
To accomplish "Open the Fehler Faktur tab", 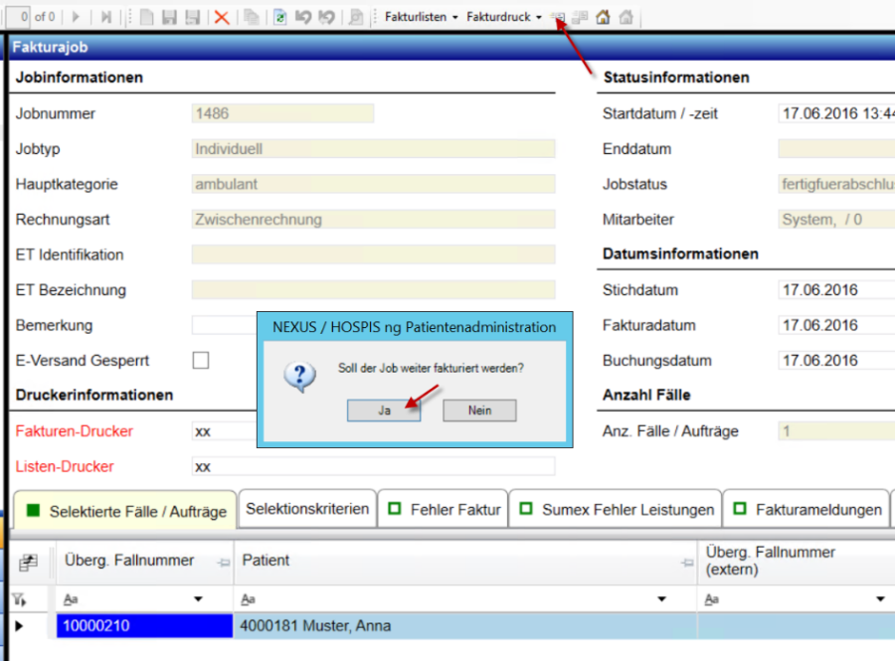I will point(443,509).
